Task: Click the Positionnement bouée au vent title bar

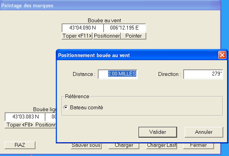Action: [137, 55]
